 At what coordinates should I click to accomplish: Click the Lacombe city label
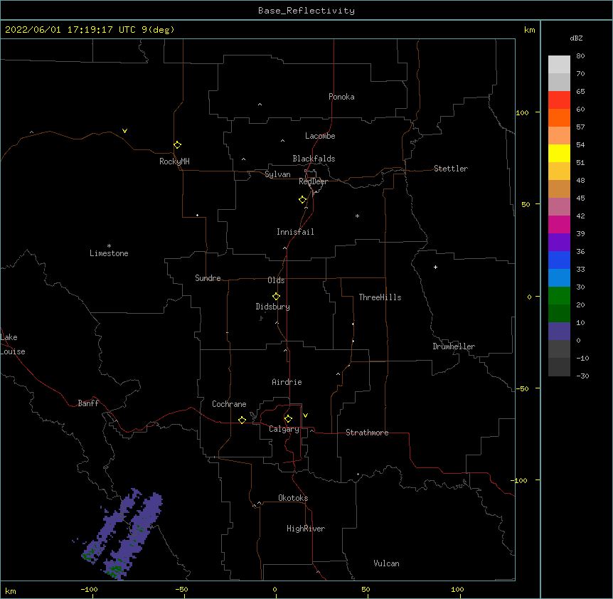[320, 136]
